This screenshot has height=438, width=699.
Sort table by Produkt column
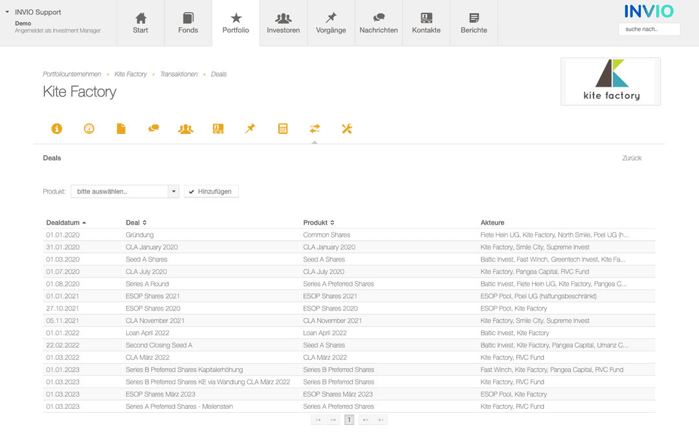point(318,223)
